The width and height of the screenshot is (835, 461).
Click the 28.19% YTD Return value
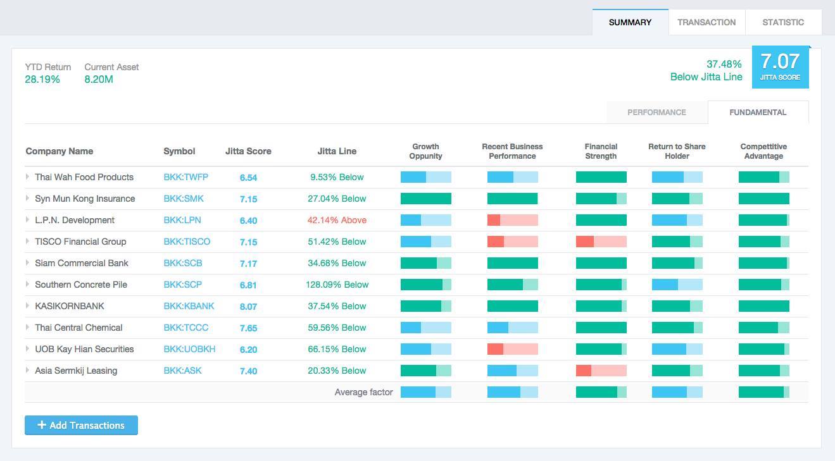[42, 79]
